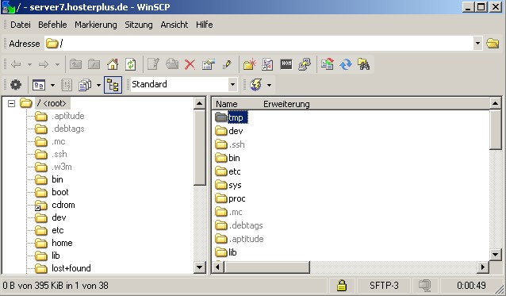Click file list horizontal scrollbar right arrow
The width and height of the screenshot is (506, 296).
click(483, 267)
